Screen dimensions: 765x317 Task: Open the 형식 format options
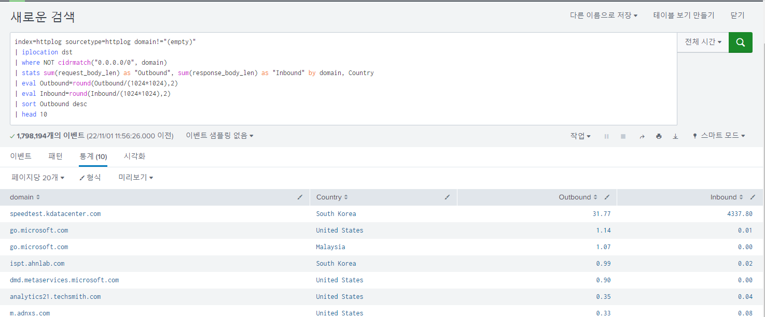click(90, 178)
